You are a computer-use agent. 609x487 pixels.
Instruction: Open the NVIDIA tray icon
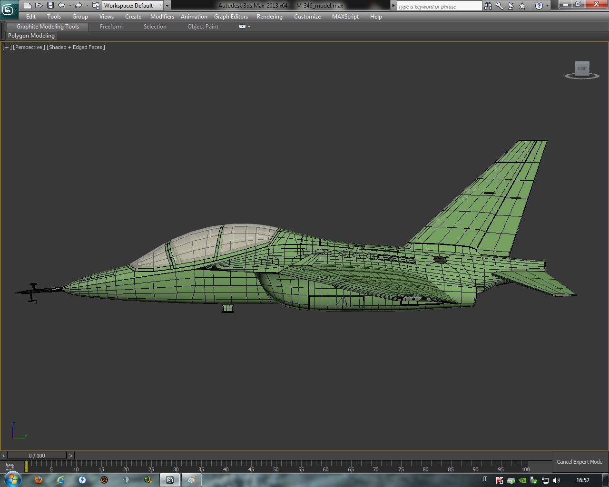522,480
